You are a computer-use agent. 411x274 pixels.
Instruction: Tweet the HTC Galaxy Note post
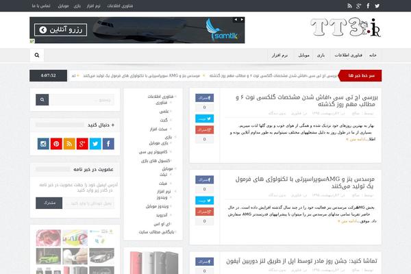pos(204,119)
